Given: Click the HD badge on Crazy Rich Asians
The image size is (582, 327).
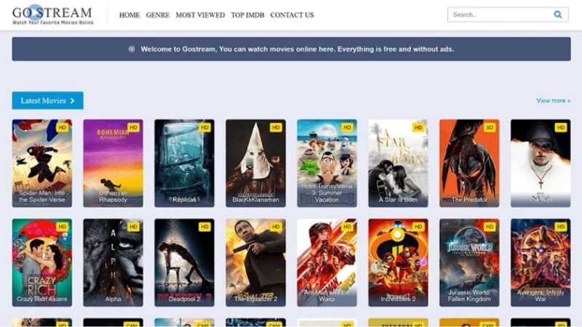Looking at the screenshot, I should pos(62,227).
